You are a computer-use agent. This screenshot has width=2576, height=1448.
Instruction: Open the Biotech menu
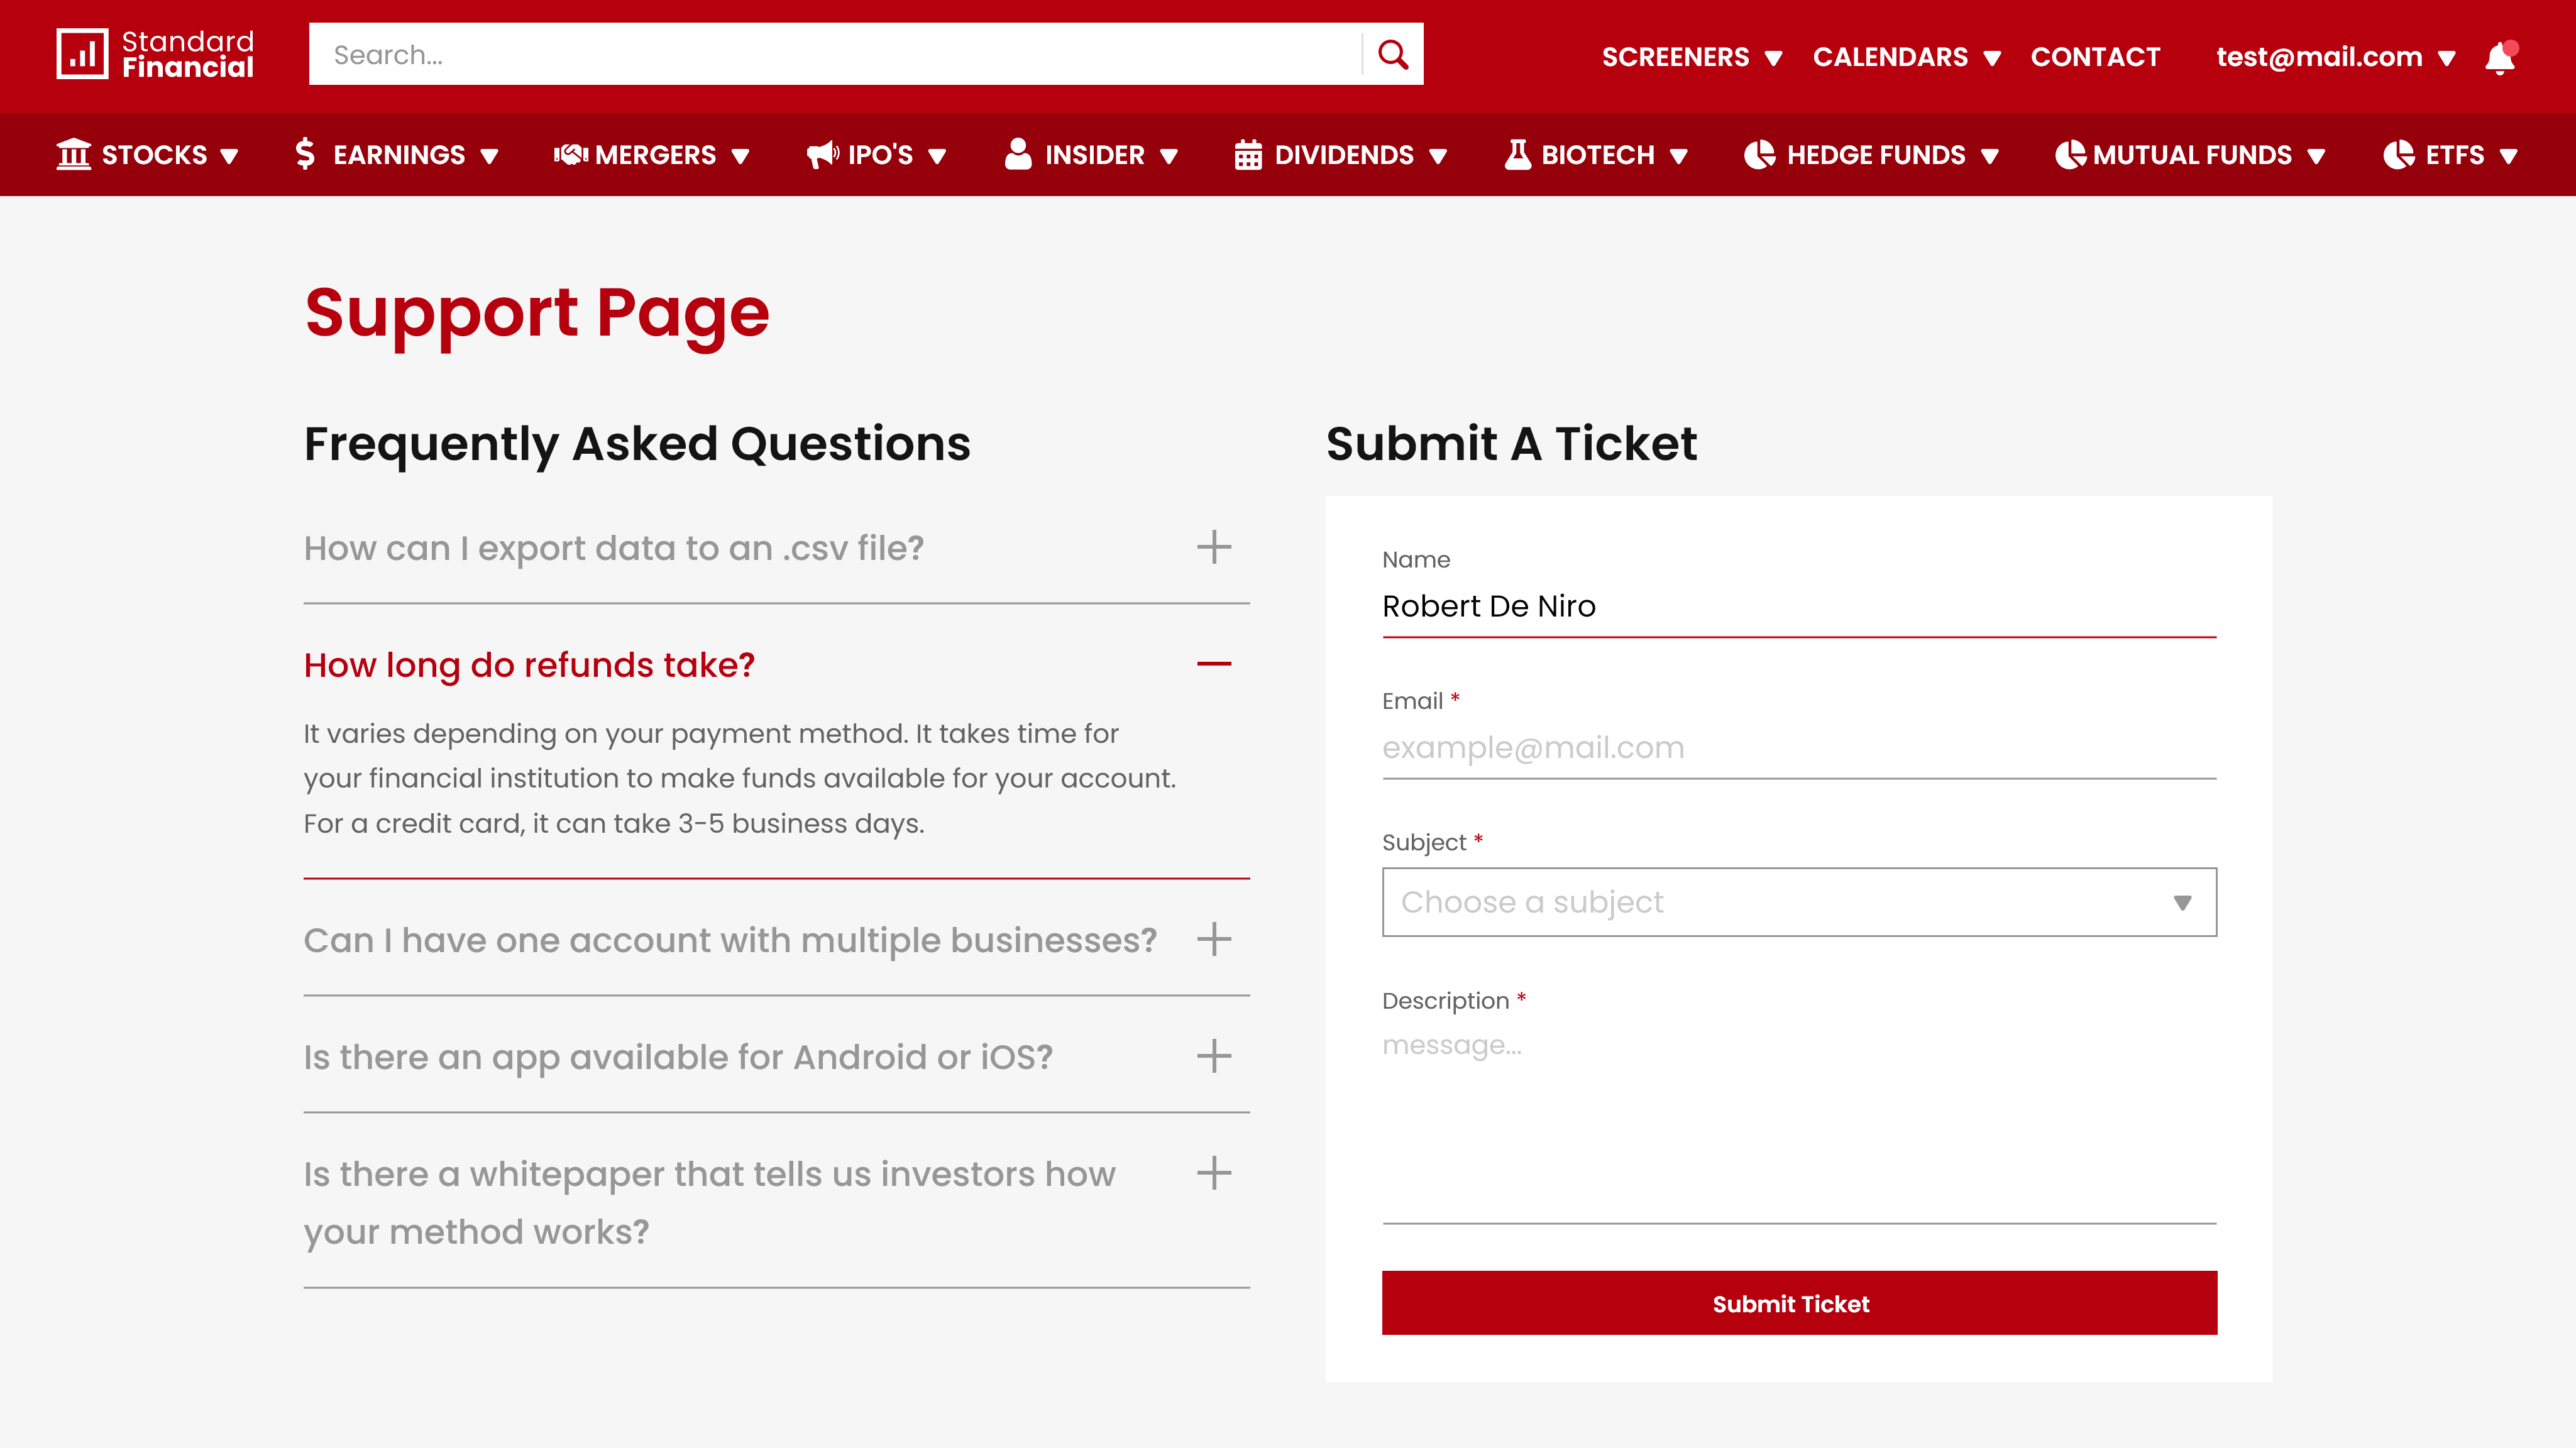click(1597, 155)
